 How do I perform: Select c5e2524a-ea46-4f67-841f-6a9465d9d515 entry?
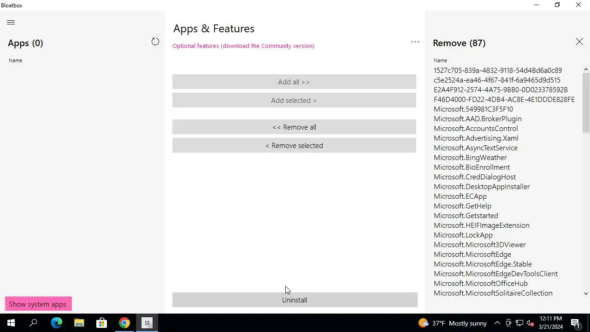(497, 80)
